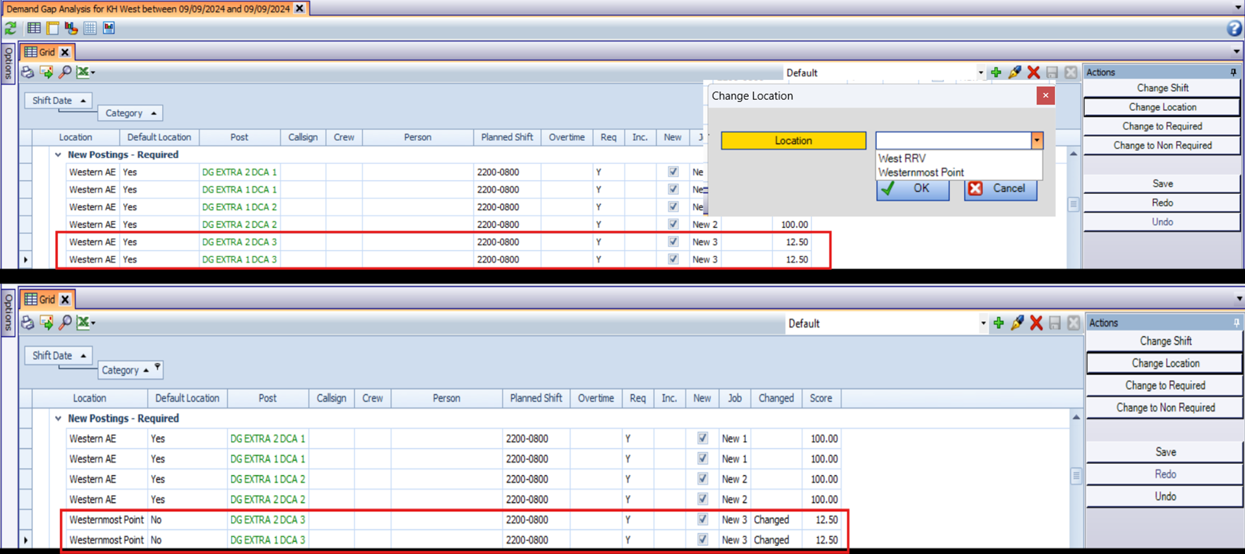This screenshot has height=554, width=1245.
Task: Select the Demand Gap Analysis for KH West tab
Action: pos(148,8)
